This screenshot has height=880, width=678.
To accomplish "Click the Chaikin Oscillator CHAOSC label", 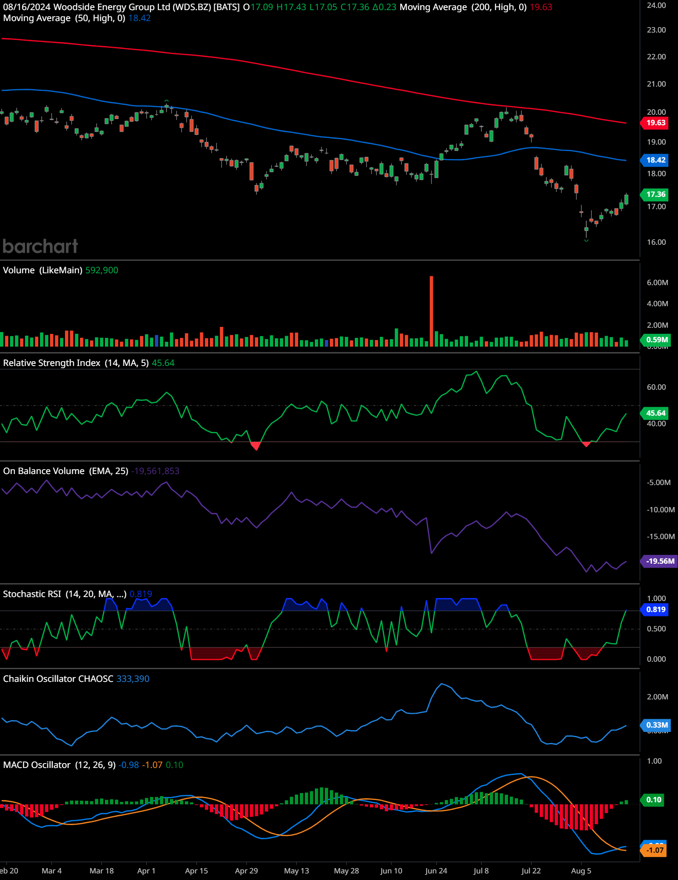I will tap(58, 679).
